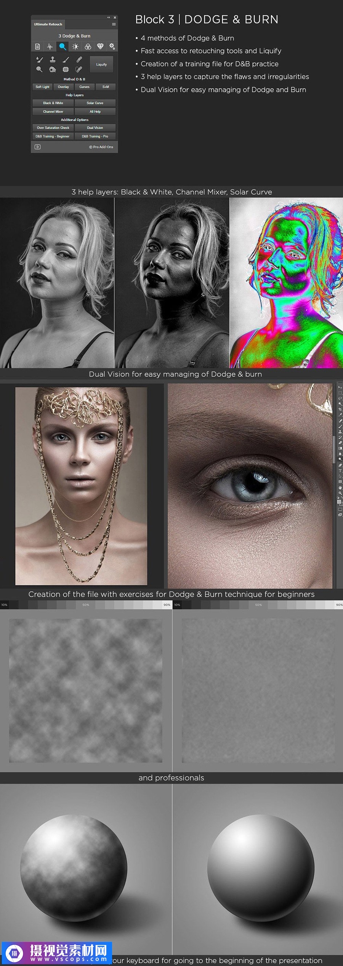Toggle the Over Saturation Check
343x966 pixels.
53,128
